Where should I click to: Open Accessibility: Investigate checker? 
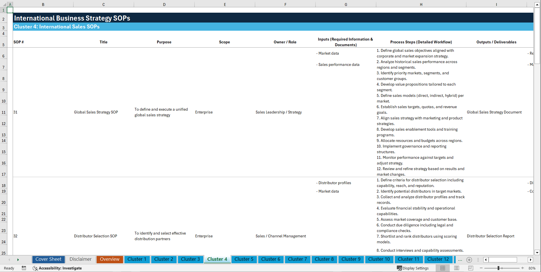(57, 268)
